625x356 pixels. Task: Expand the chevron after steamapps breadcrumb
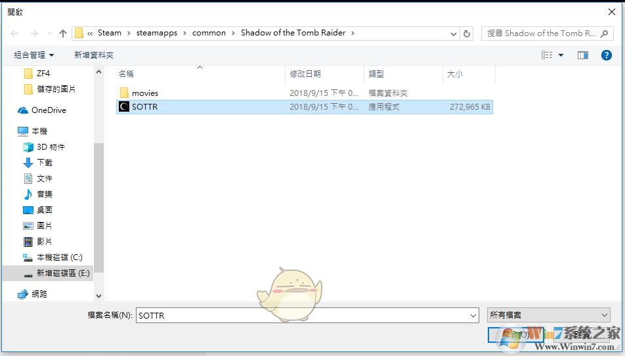coord(185,33)
